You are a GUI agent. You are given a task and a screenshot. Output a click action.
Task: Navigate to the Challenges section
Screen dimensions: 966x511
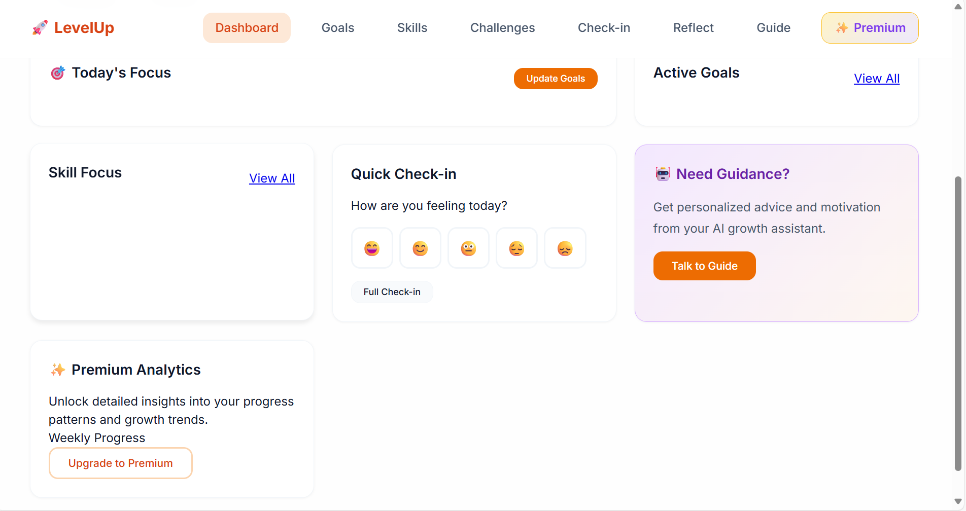click(502, 28)
